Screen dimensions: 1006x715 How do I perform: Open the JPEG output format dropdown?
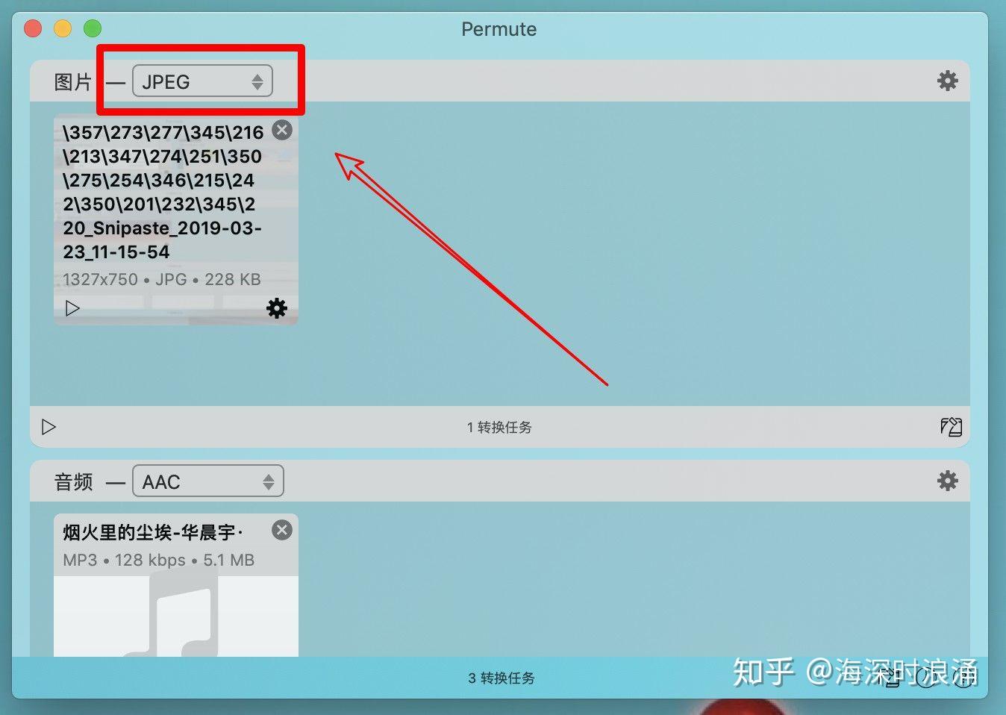201,81
